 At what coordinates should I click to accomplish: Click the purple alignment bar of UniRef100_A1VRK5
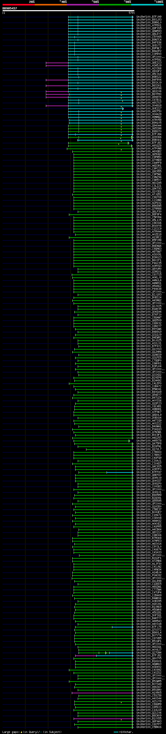102,693
